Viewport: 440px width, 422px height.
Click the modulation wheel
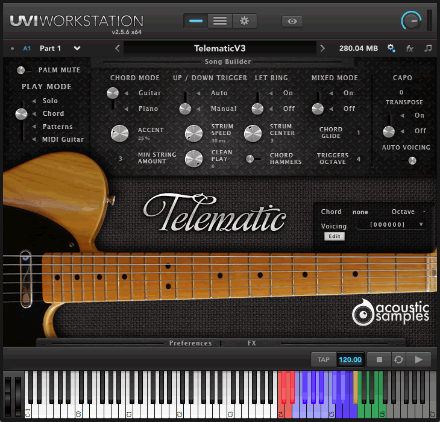point(18,396)
